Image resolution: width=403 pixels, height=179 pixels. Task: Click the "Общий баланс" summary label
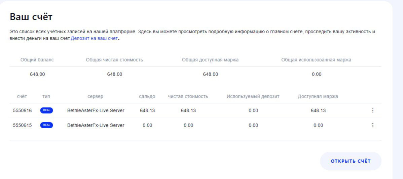click(x=37, y=60)
